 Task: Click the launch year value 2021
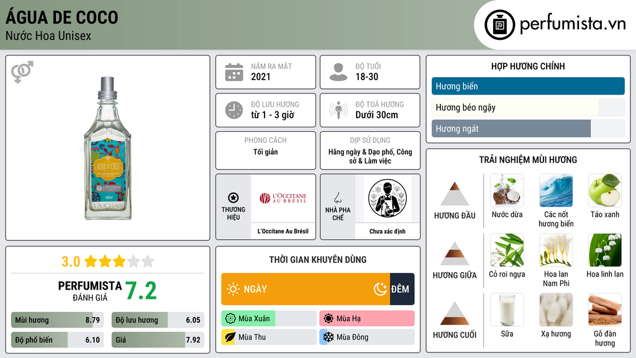click(260, 76)
